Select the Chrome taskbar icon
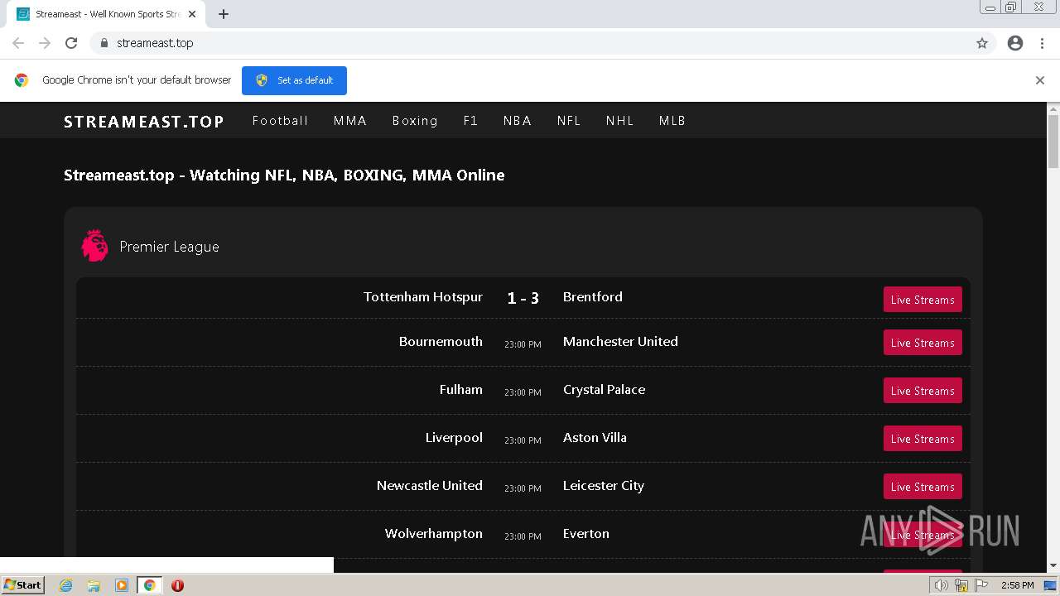The width and height of the screenshot is (1060, 596). point(149,585)
